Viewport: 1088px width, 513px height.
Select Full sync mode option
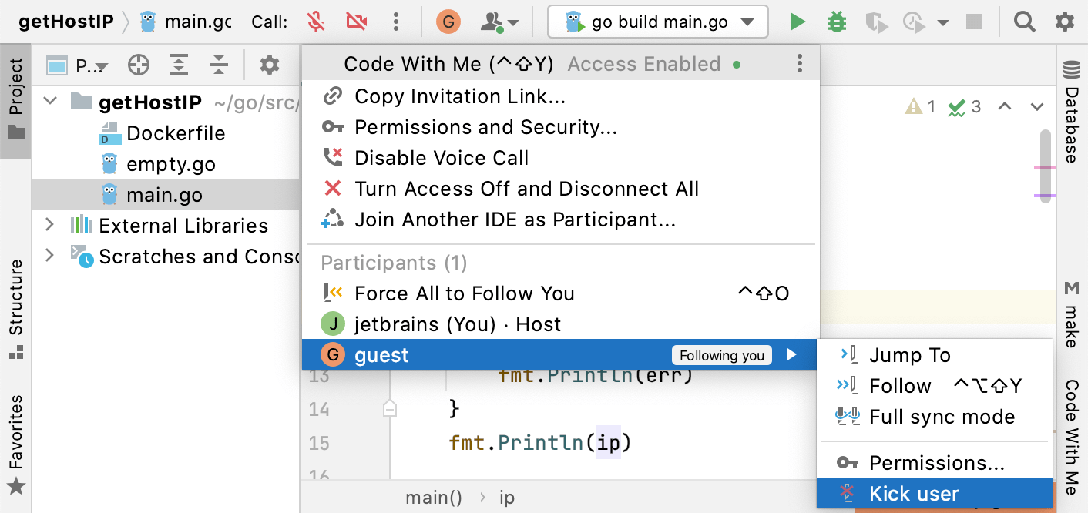point(942,417)
